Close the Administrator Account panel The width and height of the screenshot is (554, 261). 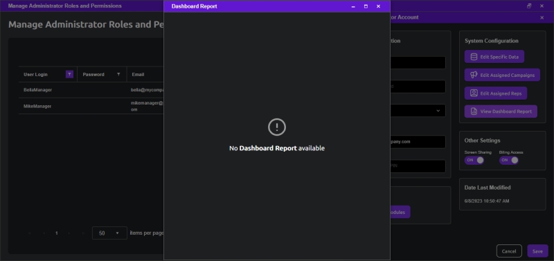click(542, 18)
